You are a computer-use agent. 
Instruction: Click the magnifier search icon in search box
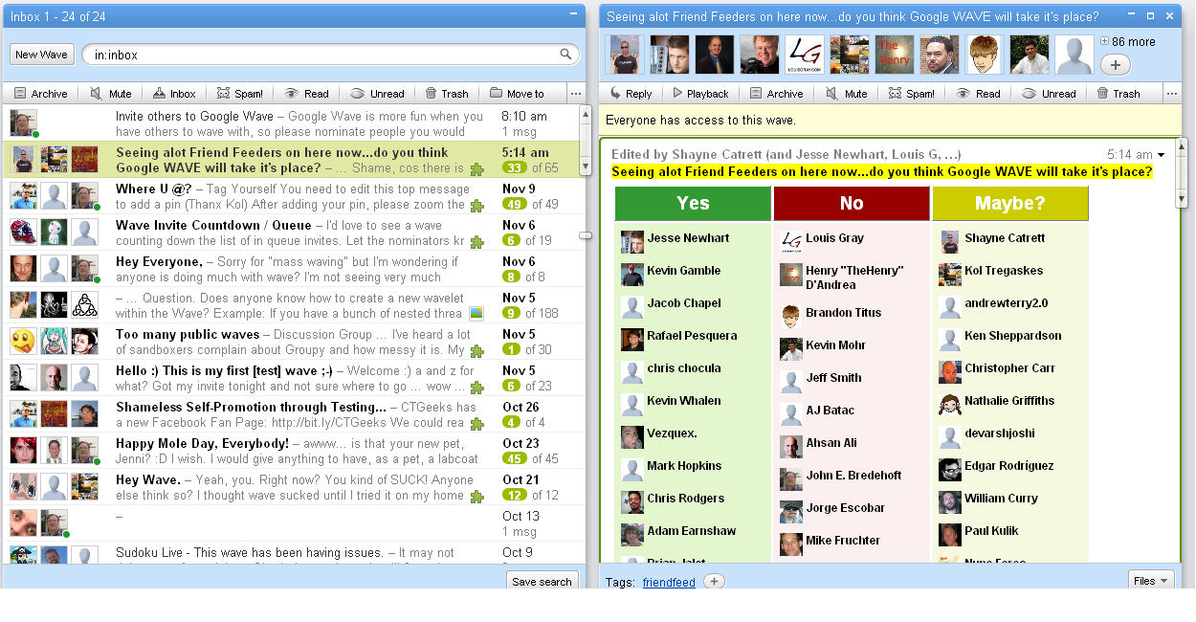pos(567,55)
